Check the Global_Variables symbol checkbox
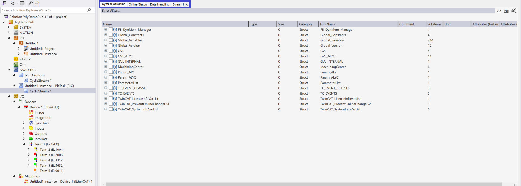The height and width of the screenshot is (186, 521). point(111,40)
